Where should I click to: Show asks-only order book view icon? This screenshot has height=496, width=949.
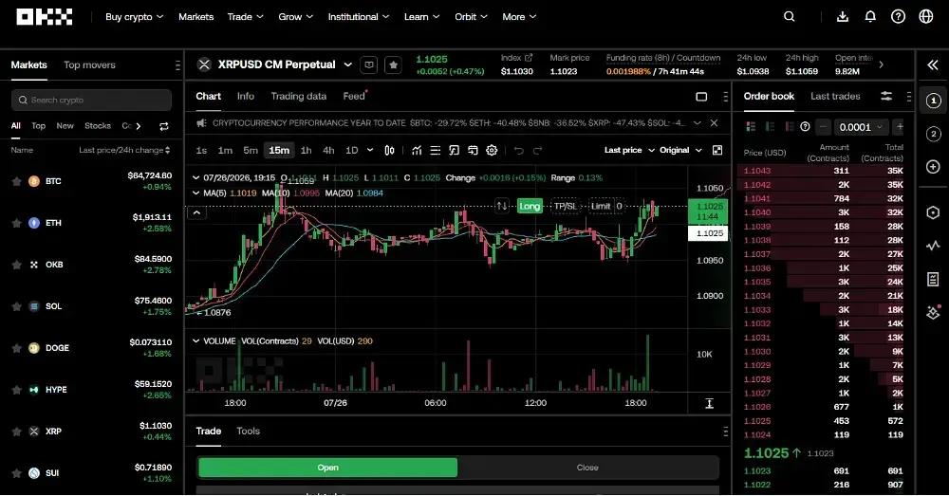click(789, 126)
